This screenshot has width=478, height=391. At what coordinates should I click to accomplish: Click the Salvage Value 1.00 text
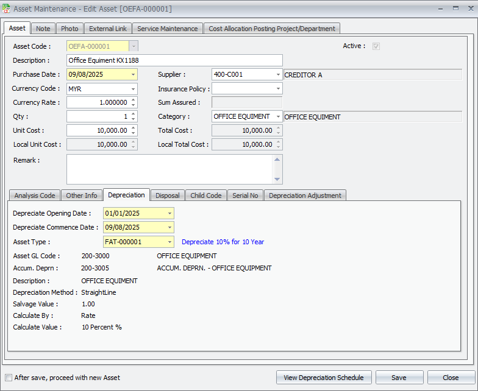pos(88,304)
